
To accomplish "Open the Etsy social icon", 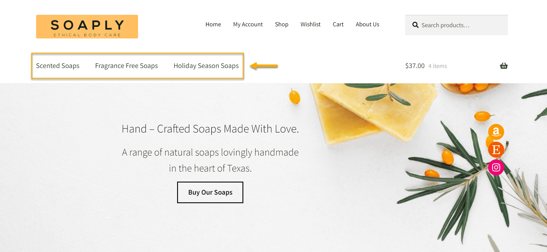I will pyautogui.click(x=496, y=150).
